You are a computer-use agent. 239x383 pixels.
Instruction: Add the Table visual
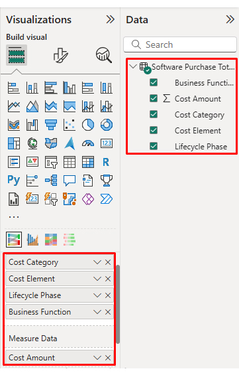(x=70, y=162)
